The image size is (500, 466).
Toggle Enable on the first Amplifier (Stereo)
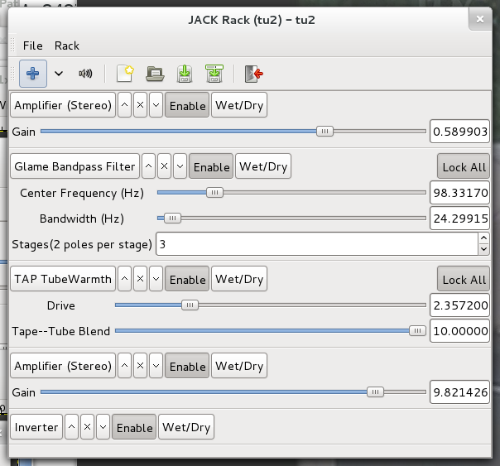(187, 105)
